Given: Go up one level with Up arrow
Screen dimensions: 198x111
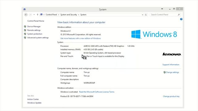Looking at the screenshot, I should coord(37,14).
